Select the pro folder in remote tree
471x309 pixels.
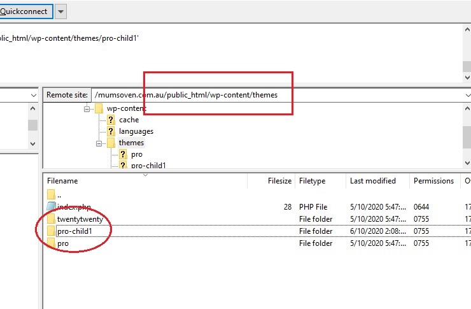pos(137,154)
